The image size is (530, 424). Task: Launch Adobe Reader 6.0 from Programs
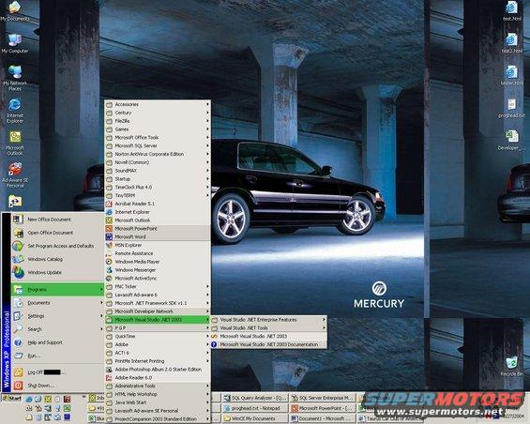point(158,378)
